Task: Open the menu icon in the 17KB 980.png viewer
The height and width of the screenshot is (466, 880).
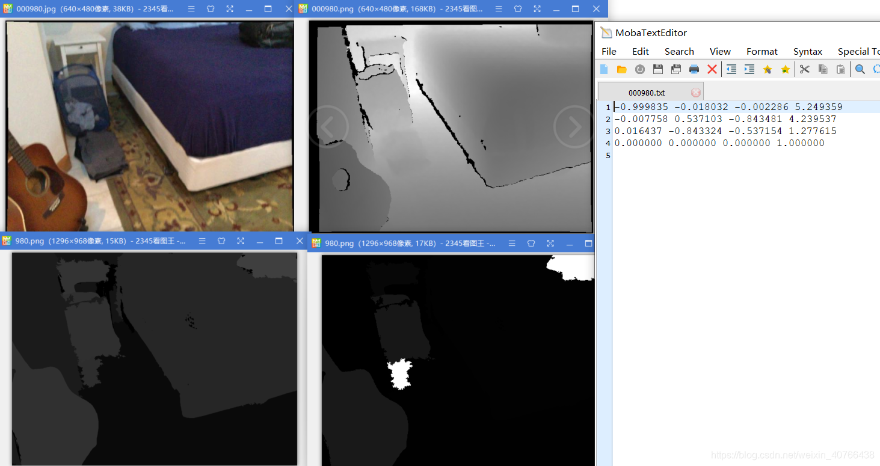Action: [512, 243]
